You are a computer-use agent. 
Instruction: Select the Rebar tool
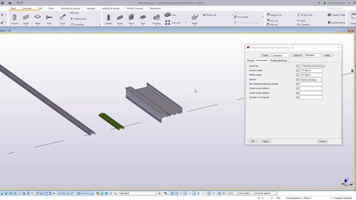coord(195,19)
